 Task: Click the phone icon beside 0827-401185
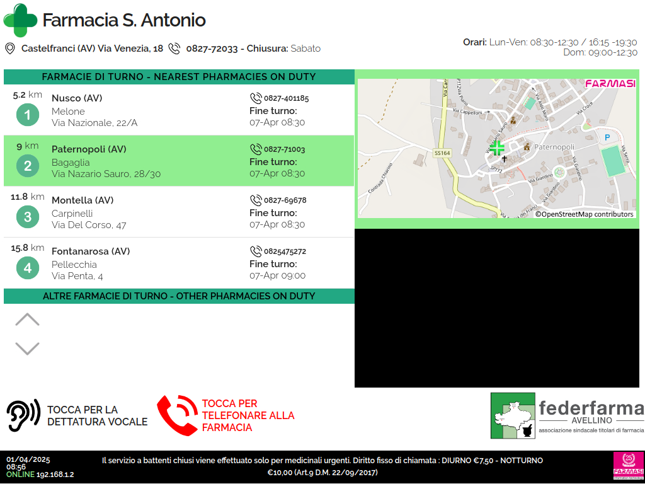coord(256,98)
